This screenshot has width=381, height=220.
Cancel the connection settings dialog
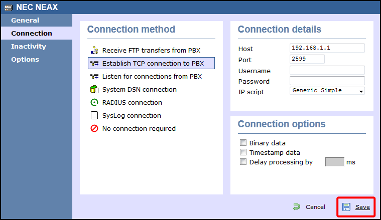coord(310,207)
